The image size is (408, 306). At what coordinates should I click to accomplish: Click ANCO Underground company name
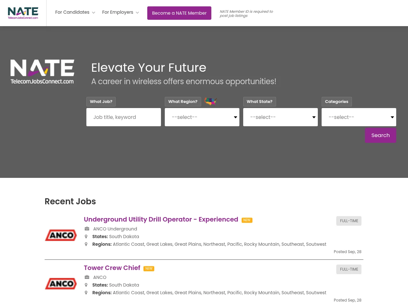(115, 229)
